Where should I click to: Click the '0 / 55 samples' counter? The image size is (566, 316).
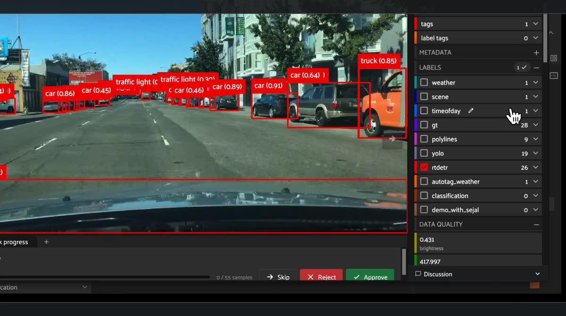pyautogui.click(x=234, y=277)
